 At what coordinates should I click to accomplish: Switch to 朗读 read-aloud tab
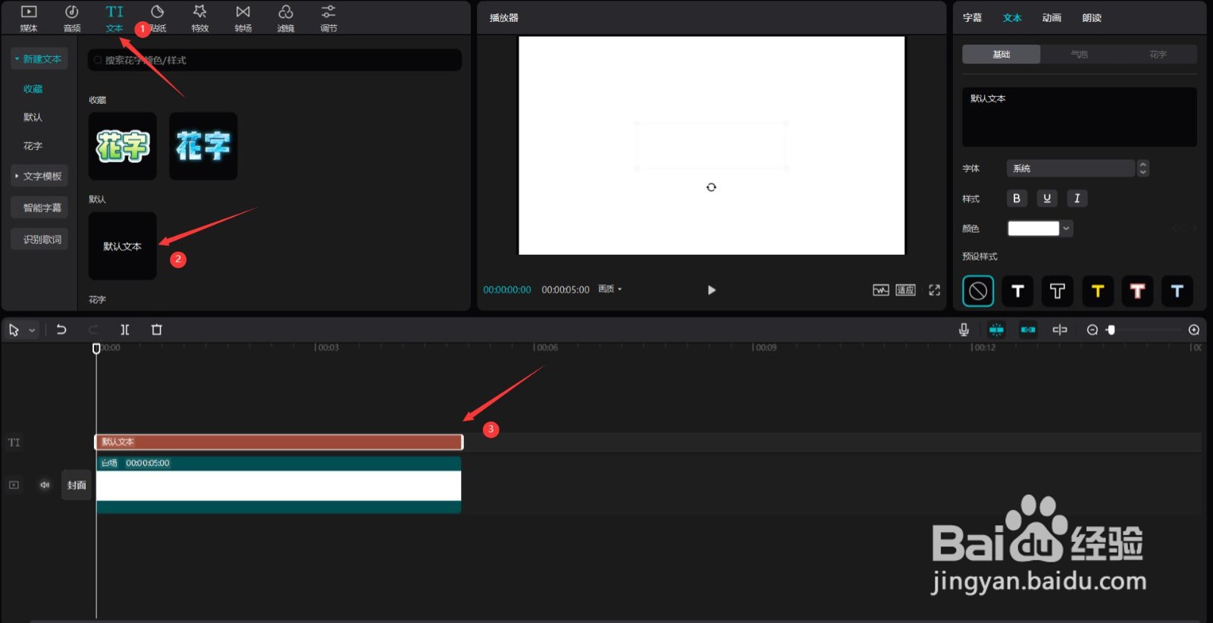1092,17
